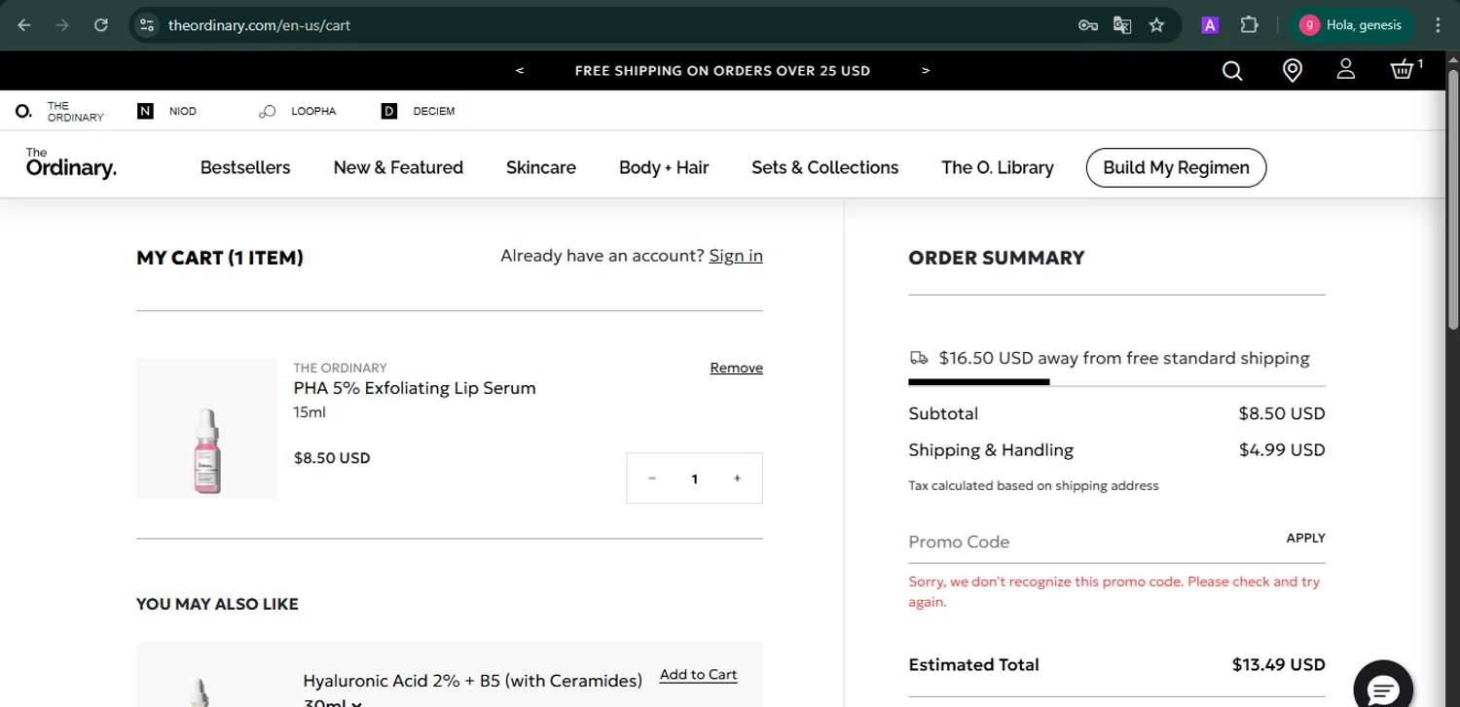
Task: Open Hyaluronic Acid 2% + B5 product
Action: 472,681
